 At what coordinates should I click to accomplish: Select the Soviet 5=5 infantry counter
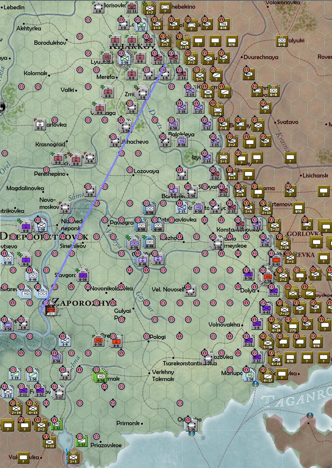200,76
